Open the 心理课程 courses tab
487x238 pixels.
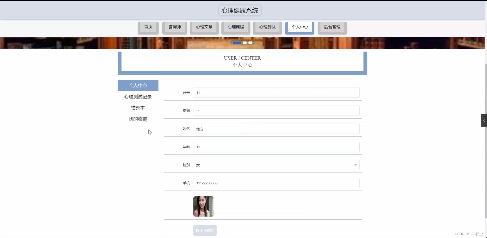[x=236, y=27]
